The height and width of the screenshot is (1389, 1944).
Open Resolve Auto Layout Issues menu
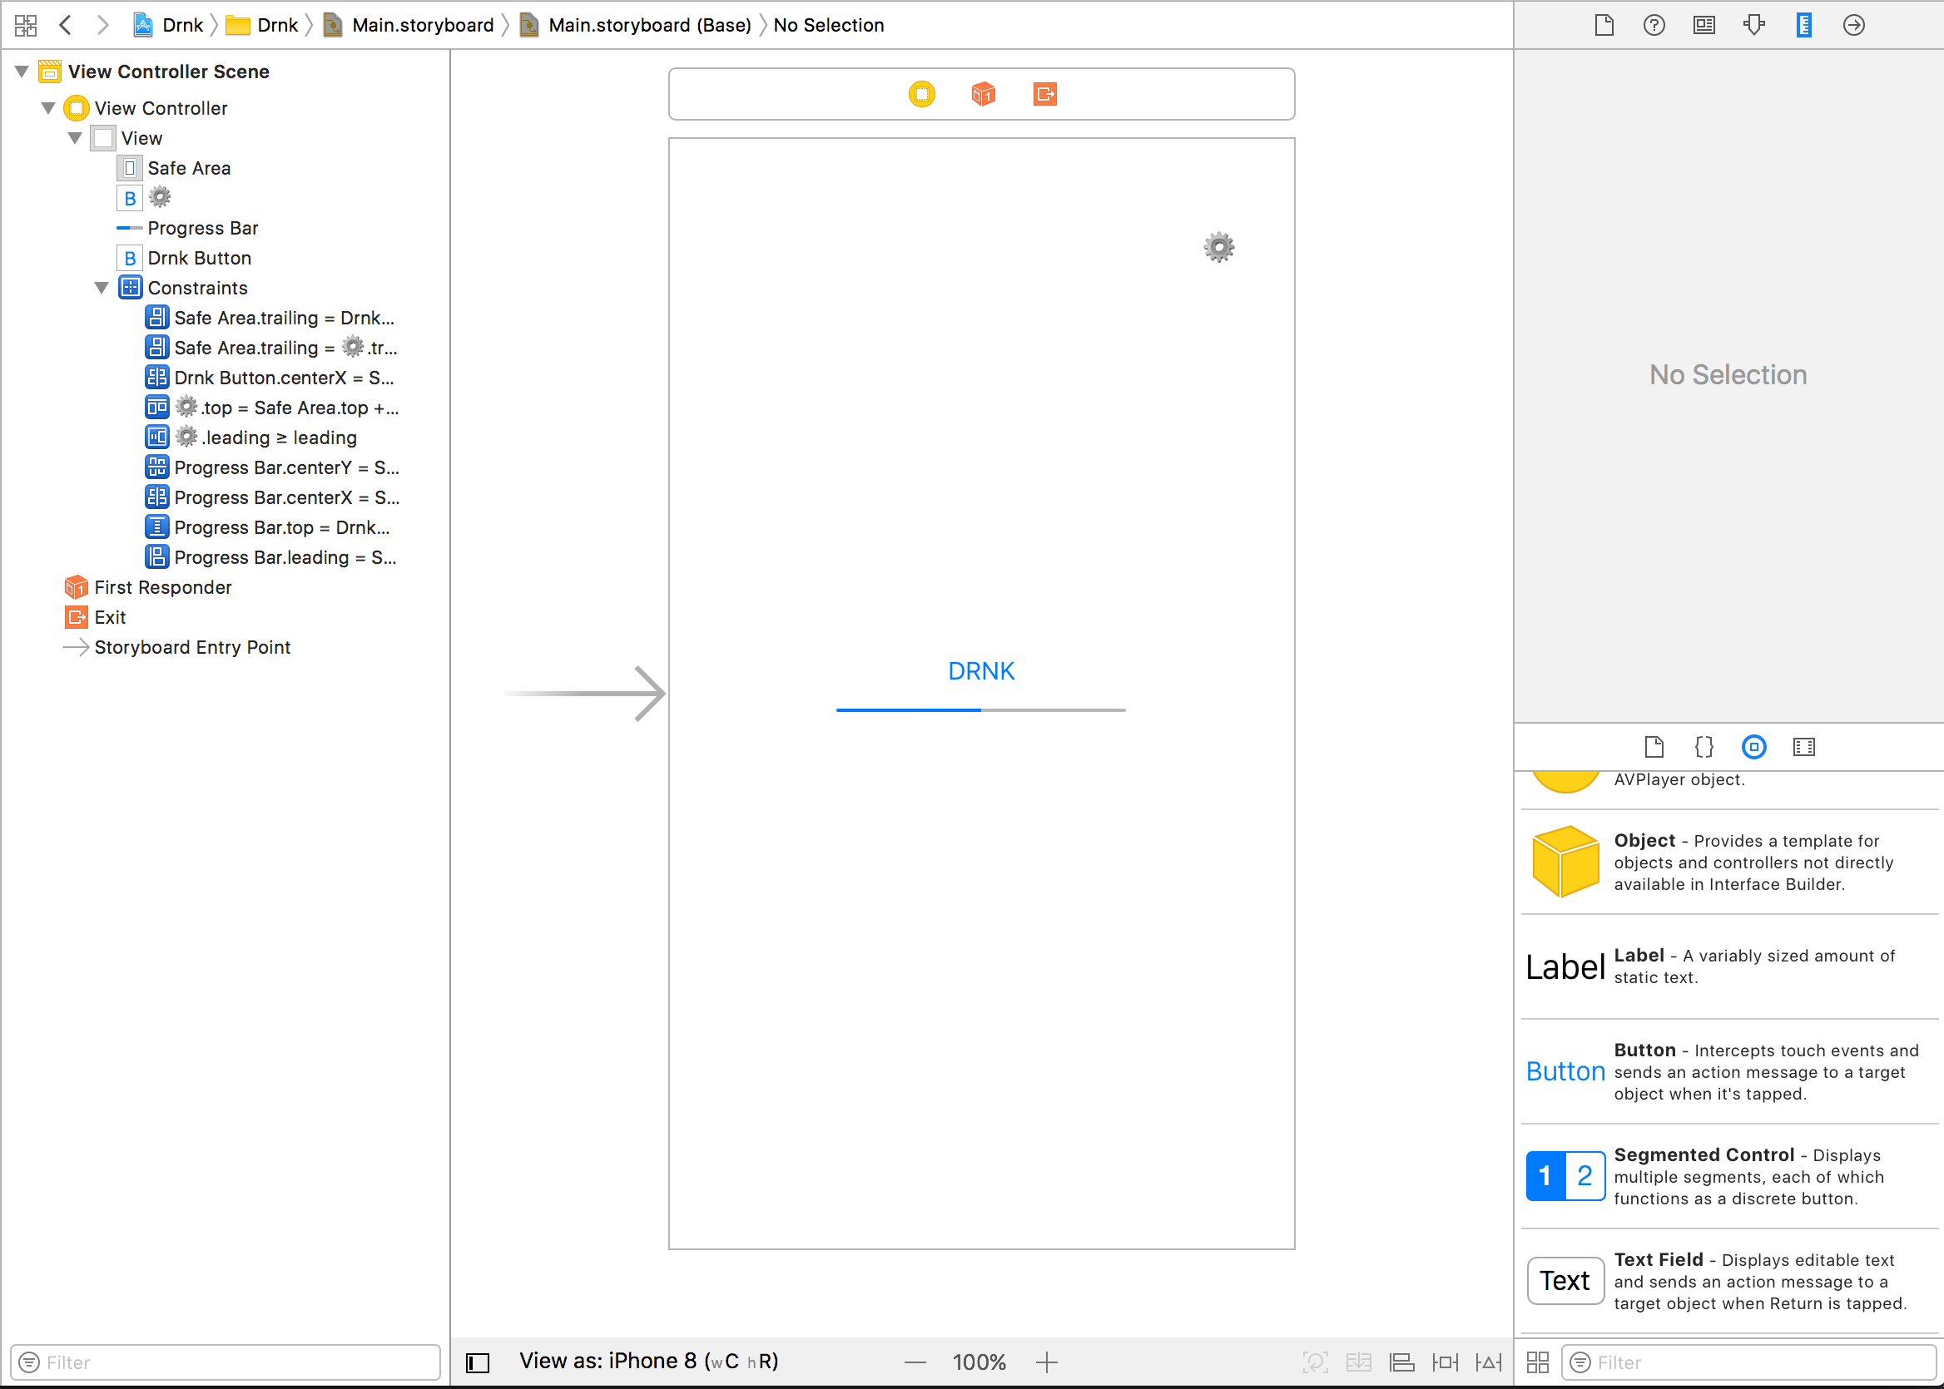[1489, 1362]
